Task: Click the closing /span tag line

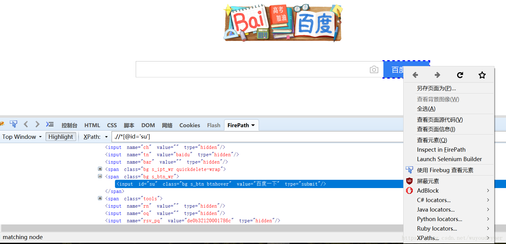Action: pos(115,191)
